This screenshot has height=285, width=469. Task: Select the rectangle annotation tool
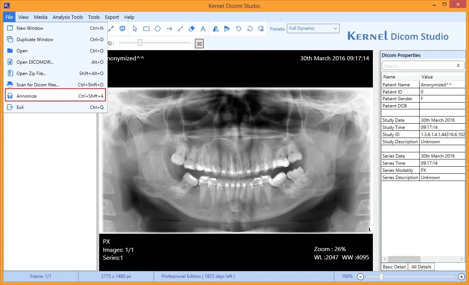146,29
